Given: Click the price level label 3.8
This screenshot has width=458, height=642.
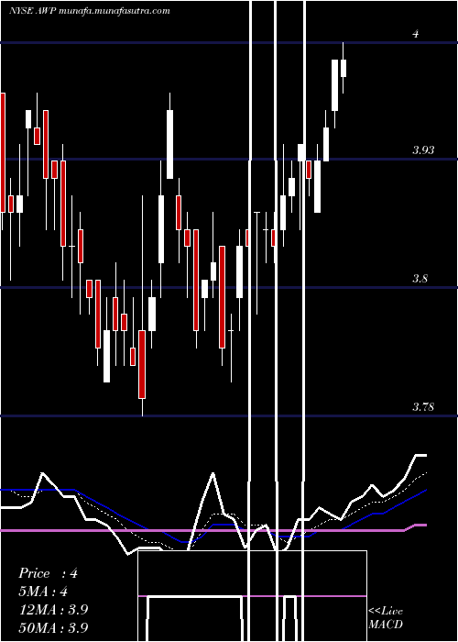Looking at the screenshot, I should pos(420,279).
